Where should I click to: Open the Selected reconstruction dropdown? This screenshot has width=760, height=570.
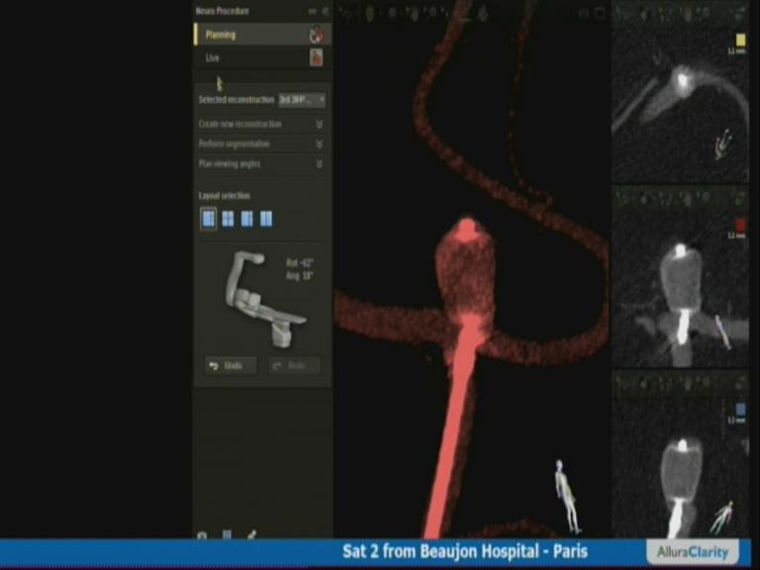302,100
